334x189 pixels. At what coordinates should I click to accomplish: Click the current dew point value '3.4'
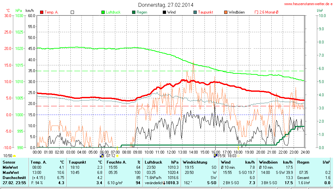pos(99,183)
